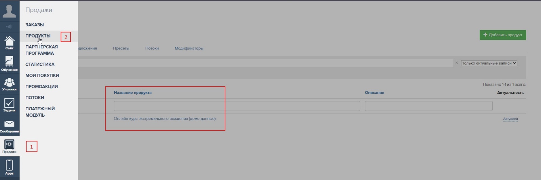This screenshot has width=541, height=180.
Task: Select ЗАКАЗЫ in the sales menu
Action: (x=35, y=25)
